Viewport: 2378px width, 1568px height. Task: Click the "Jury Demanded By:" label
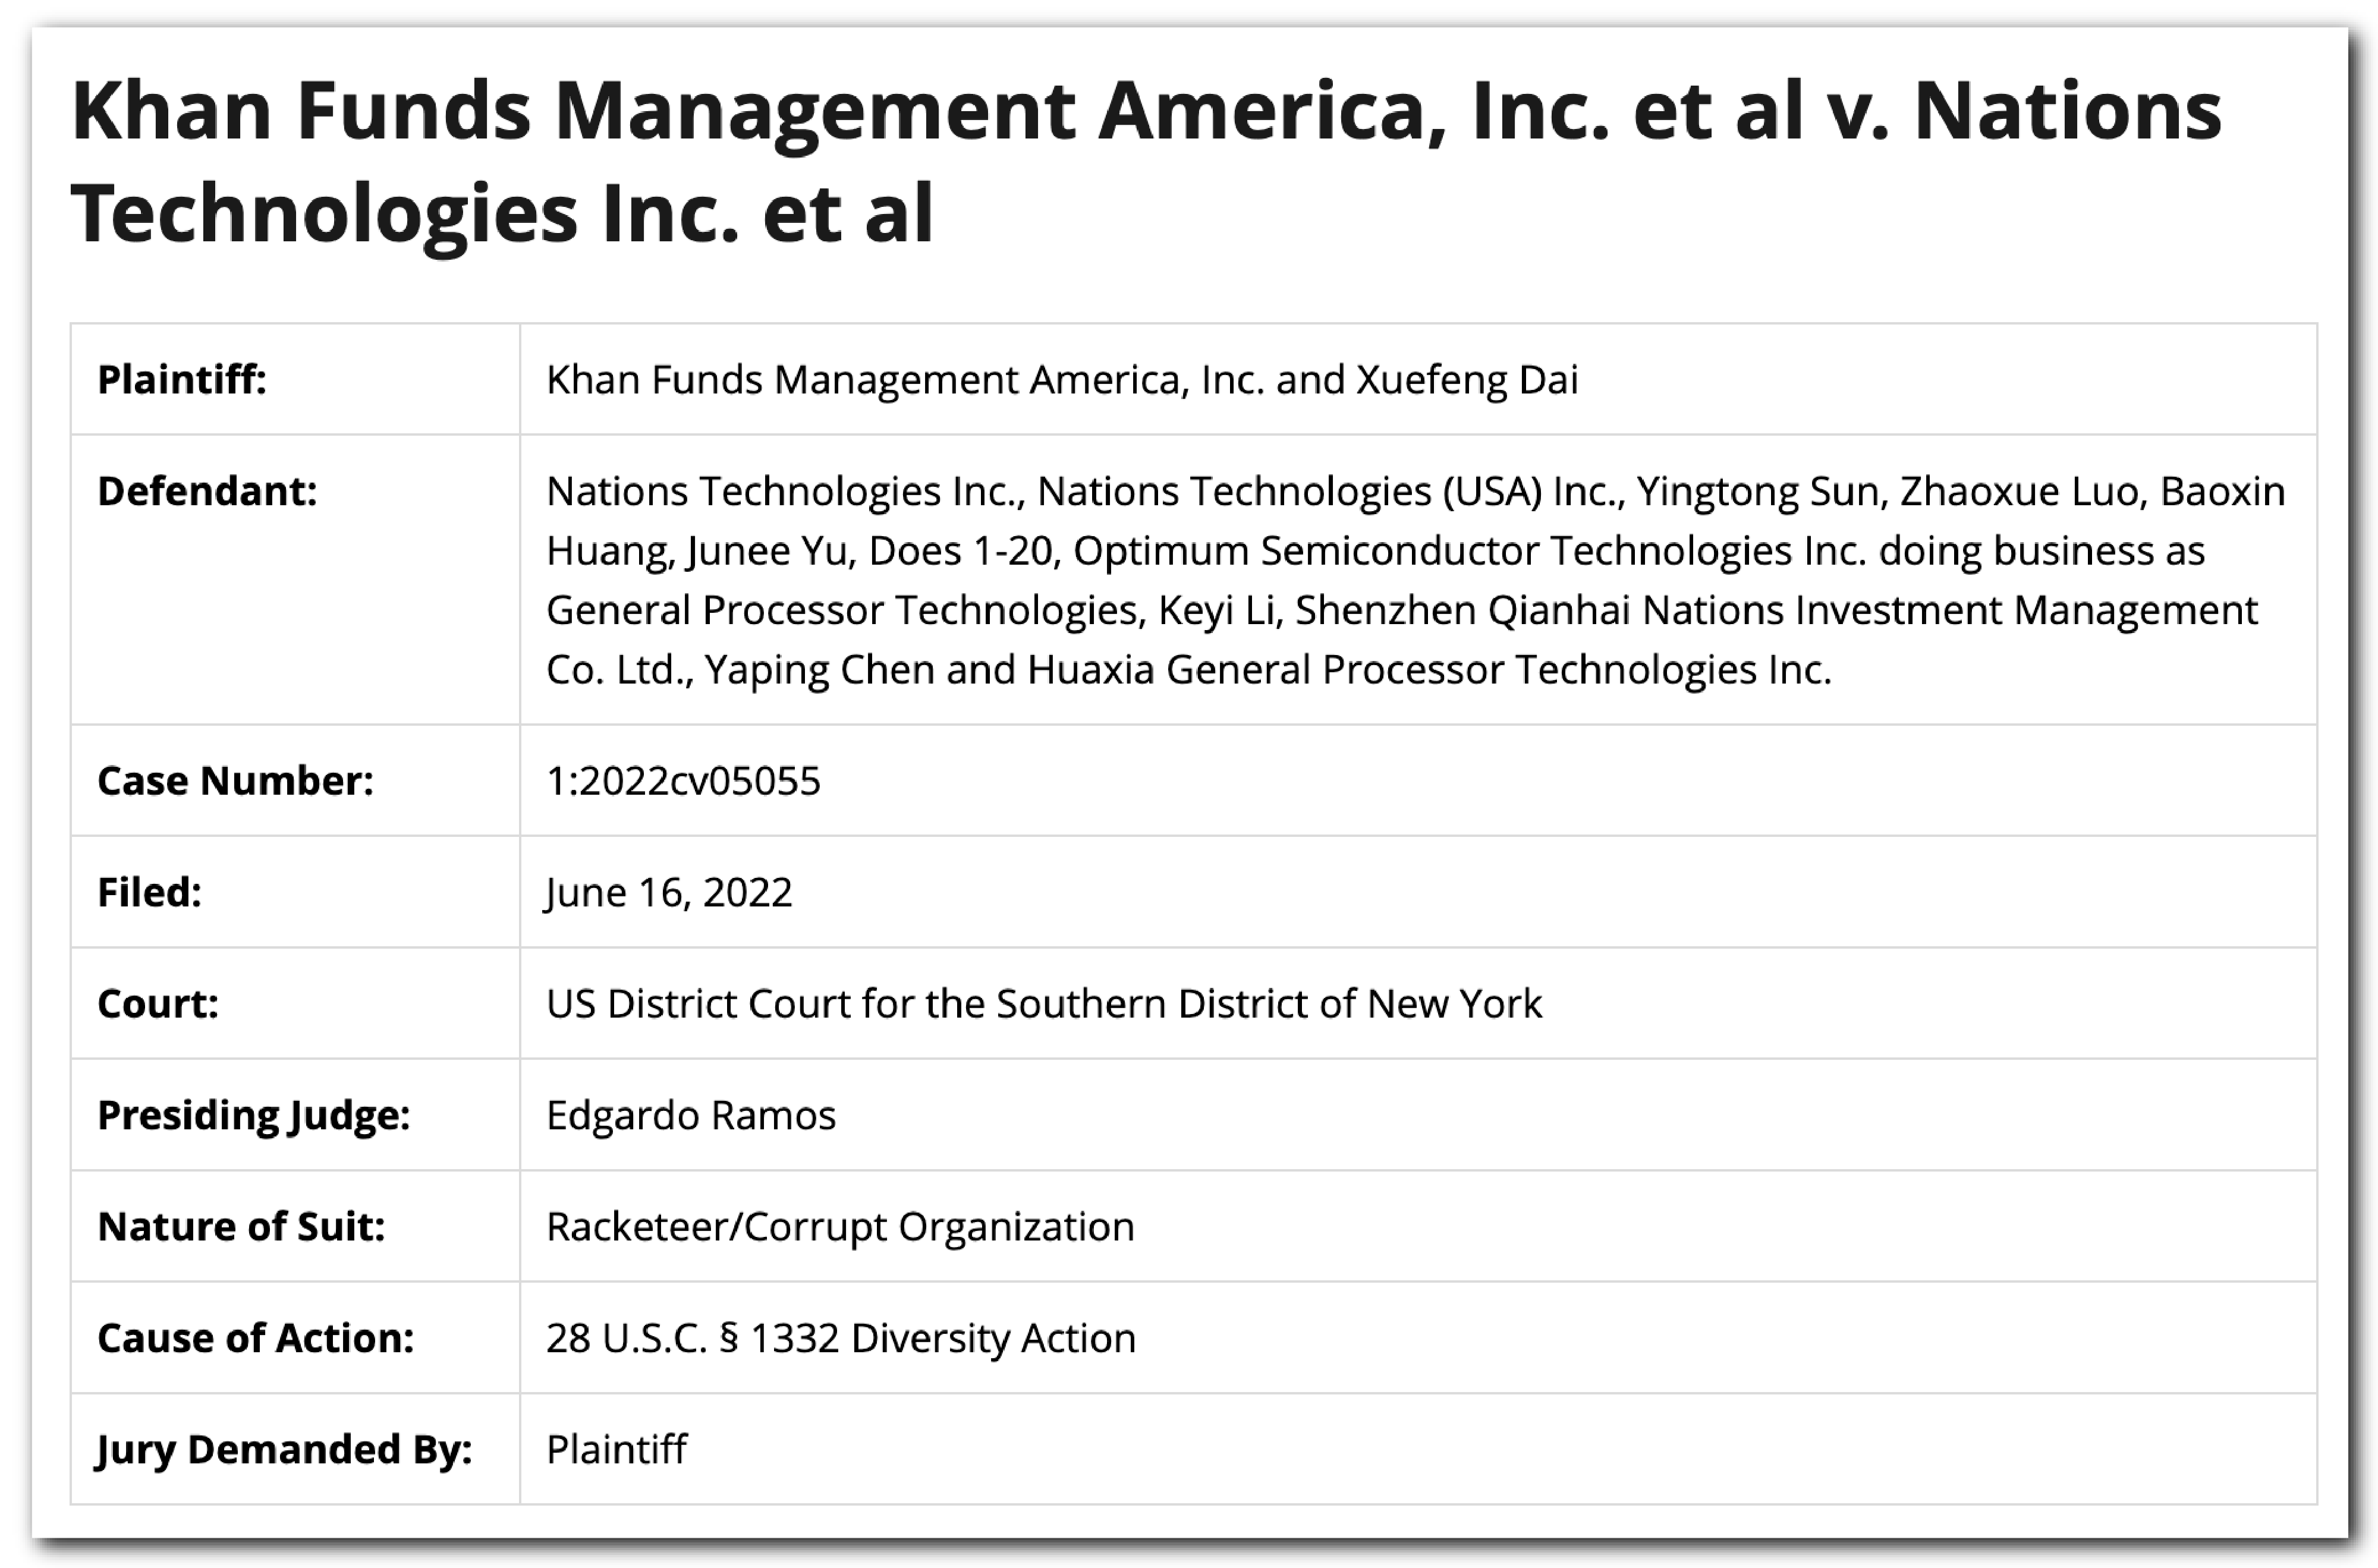click(285, 1449)
